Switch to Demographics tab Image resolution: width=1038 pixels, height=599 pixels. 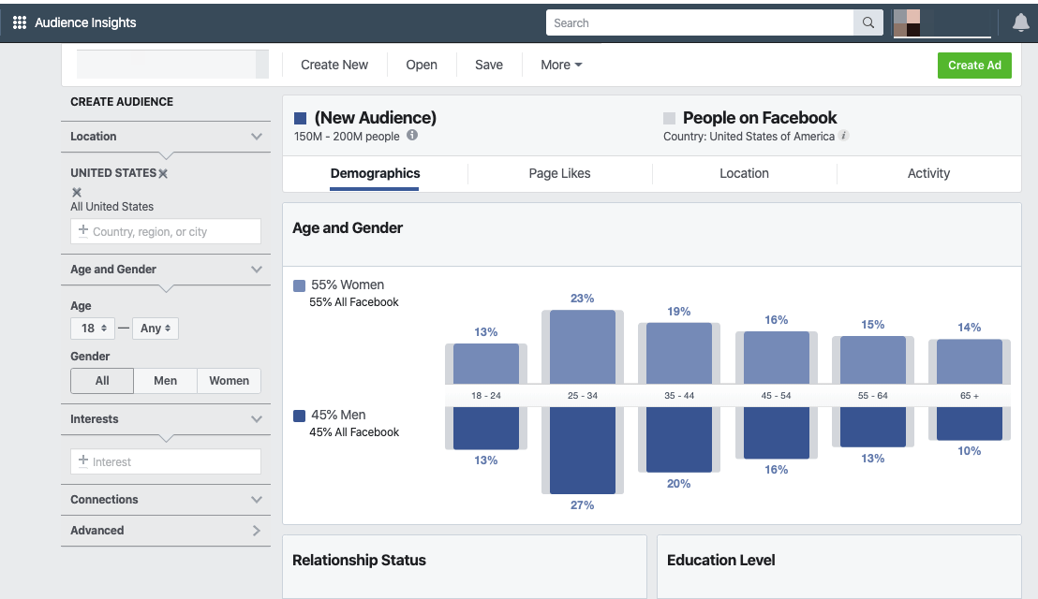(375, 173)
